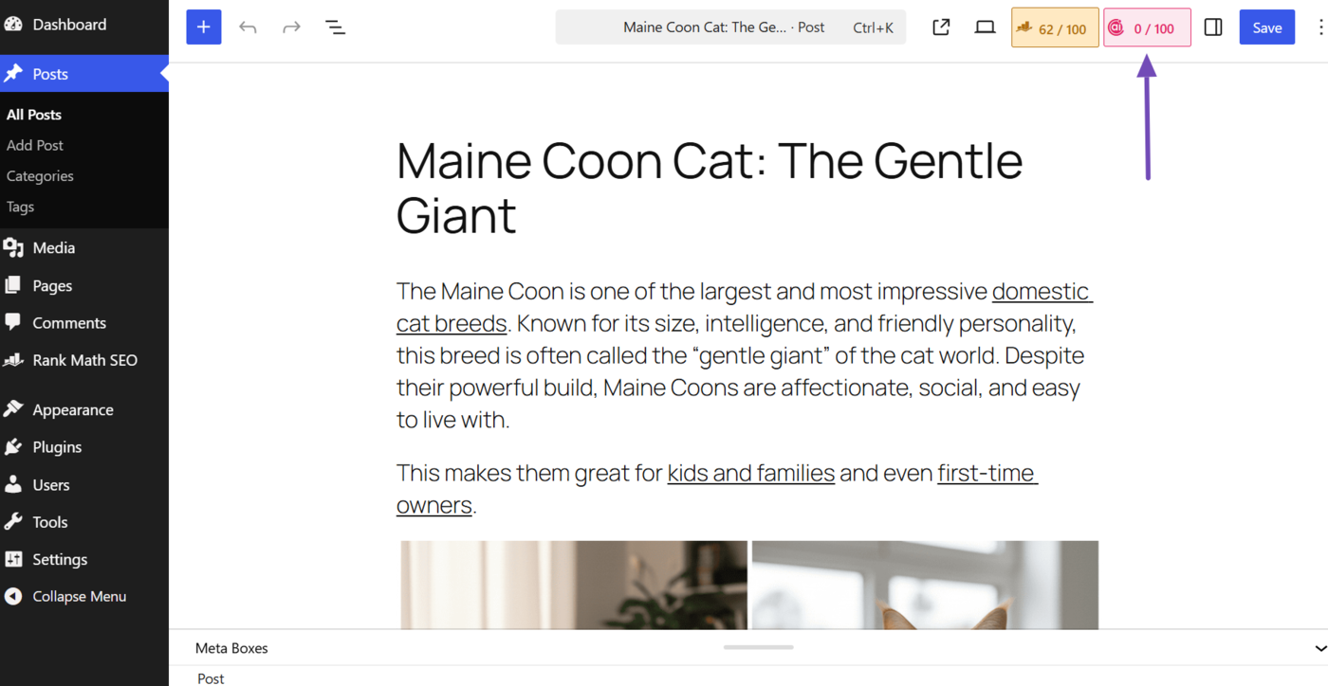This screenshot has height=686, width=1328.
Task: Toggle the settings sidebar panel
Action: 1213,27
